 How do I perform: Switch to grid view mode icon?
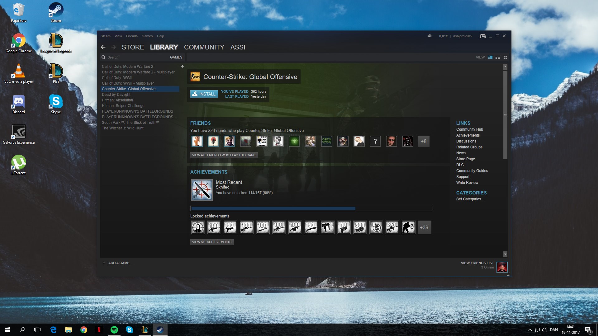pyautogui.click(x=505, y=57)
